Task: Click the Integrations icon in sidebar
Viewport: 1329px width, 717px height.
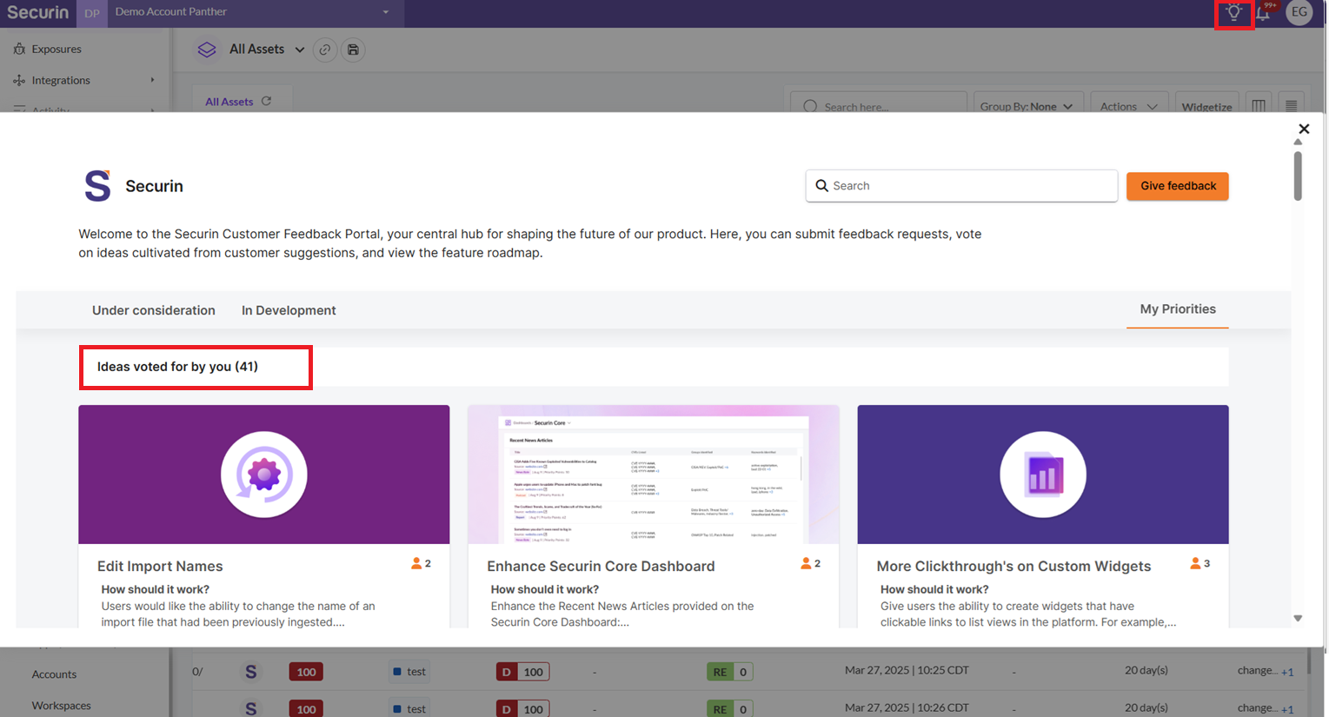Action: click(19, 80)
